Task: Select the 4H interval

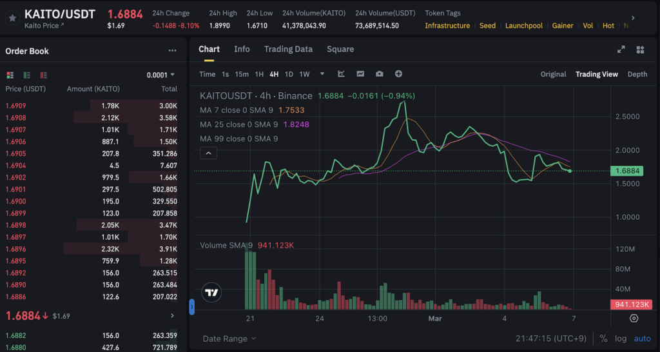Action: pos(274,74)
